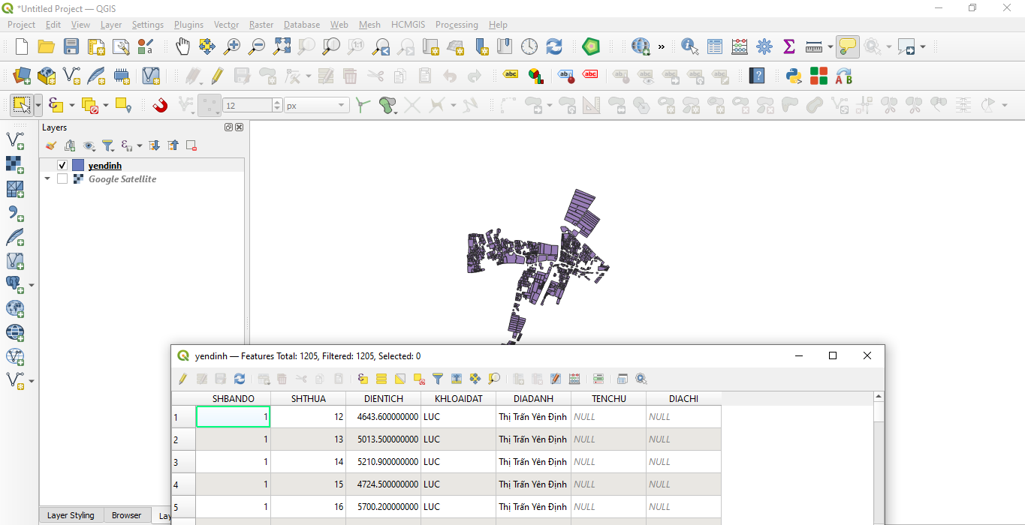Screen dimensions: 1025x525
Task: Open the Python Console icon
Action: [x=794, y=76]
